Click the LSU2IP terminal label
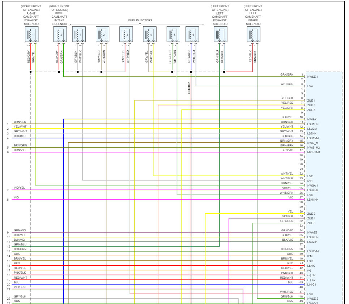The height and width of the screenshot is (304, 349). (x=312, y=242)
